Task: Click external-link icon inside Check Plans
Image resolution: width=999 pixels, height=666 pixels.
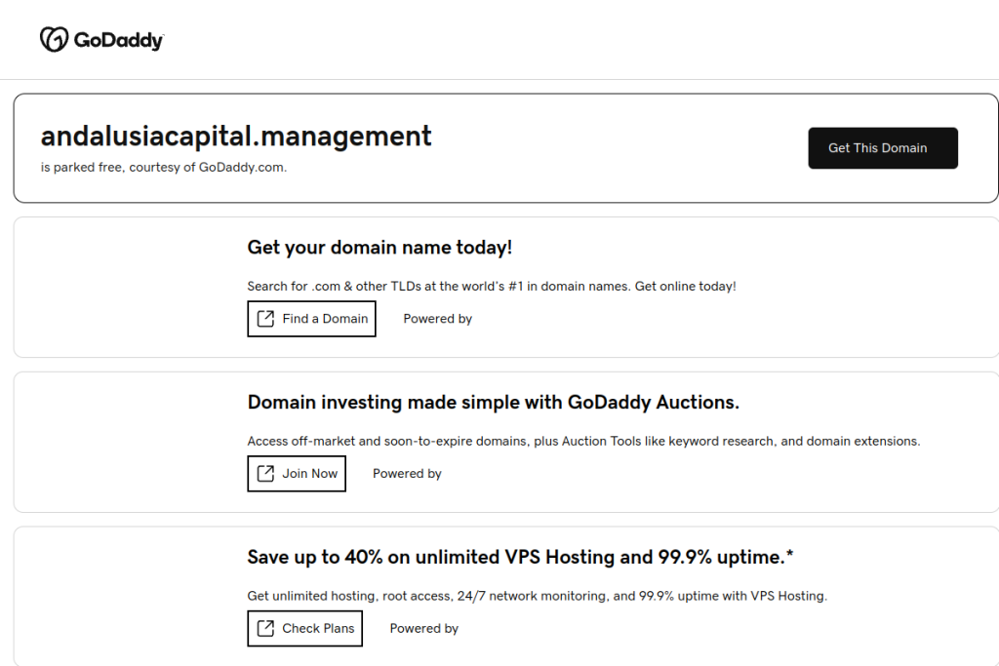Action: tap(265, 629)
